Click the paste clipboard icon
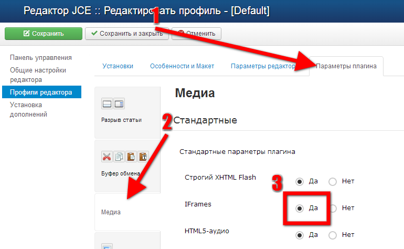The image size is (404, 249). 131,157
